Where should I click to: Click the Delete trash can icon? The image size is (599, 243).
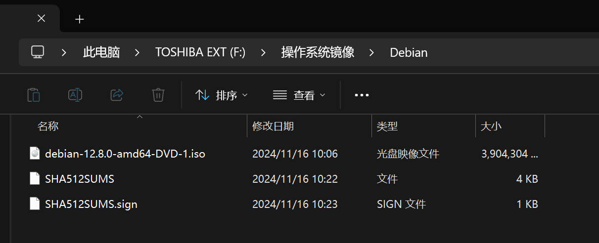(x=158, y=95)
